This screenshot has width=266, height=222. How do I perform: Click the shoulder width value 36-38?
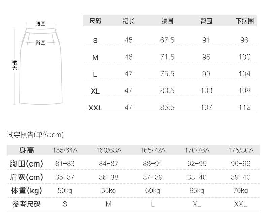click(108, 177)
